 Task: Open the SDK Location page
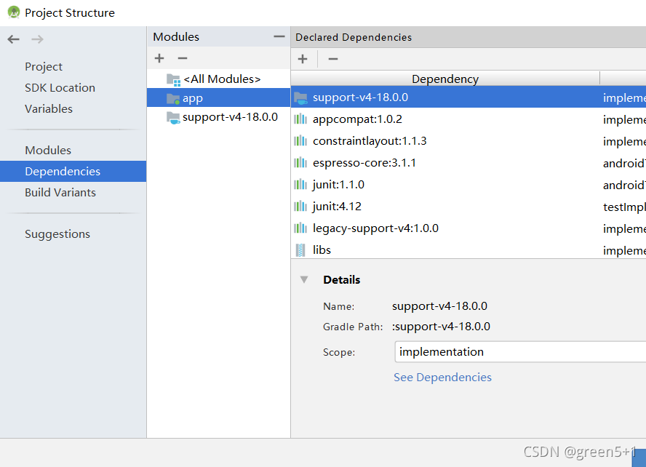point(60,88)
